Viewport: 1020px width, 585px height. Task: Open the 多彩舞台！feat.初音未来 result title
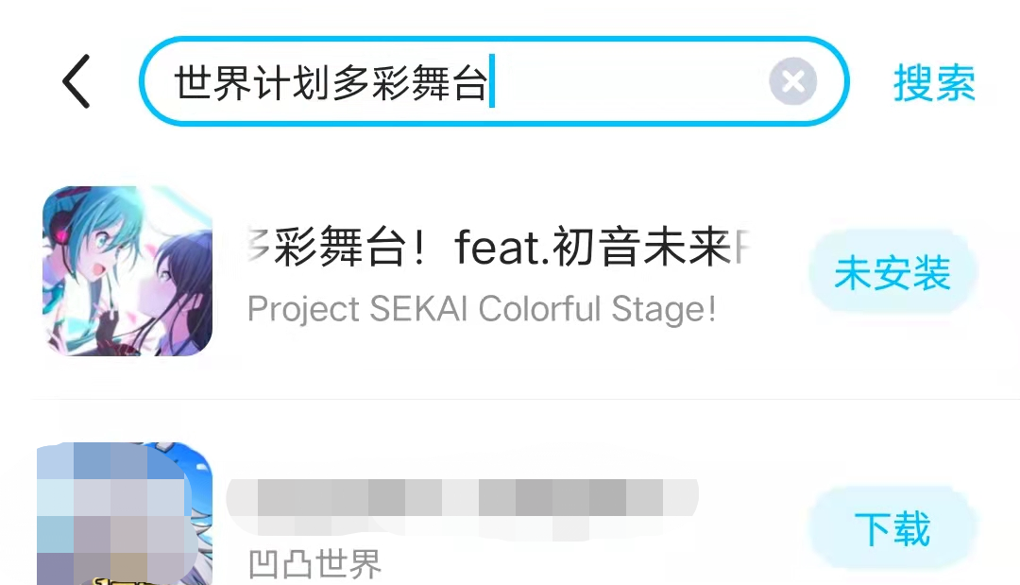(x=499, y=249)
